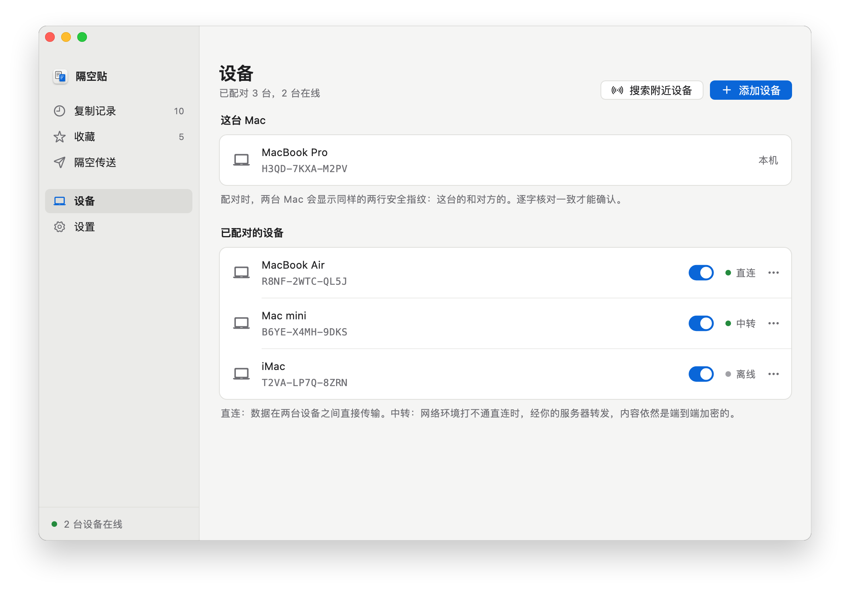850x592 pixels.
Task: Open 设置 page
Action: 119,227
